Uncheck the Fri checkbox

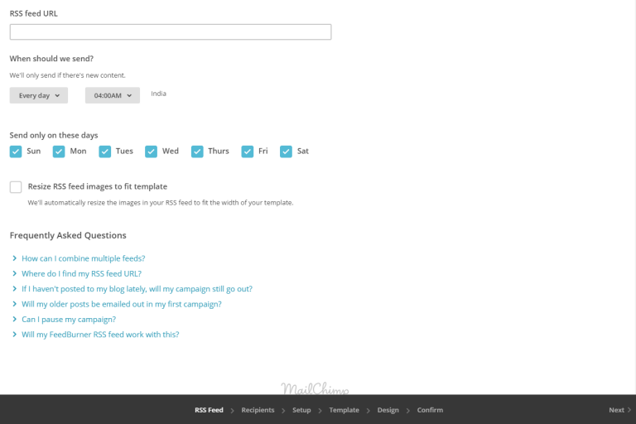248,152
